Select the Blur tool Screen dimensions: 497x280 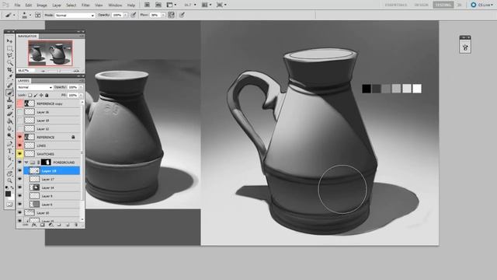[x=9, y=128]
